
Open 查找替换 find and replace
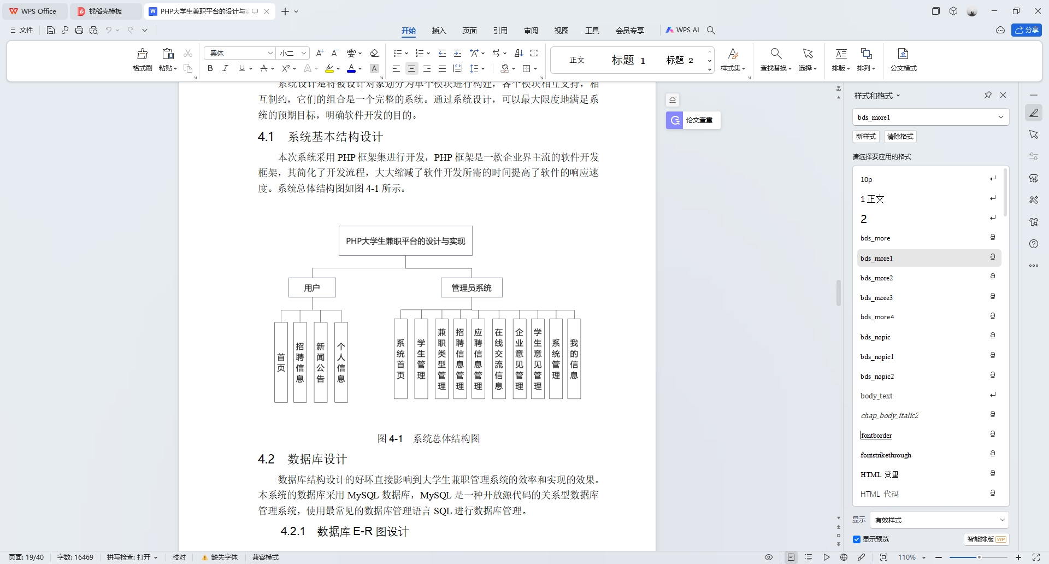click(776, 60)
